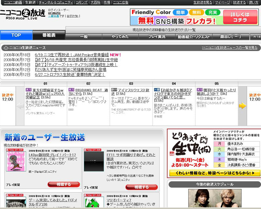Open ニコニコ広告 in top navigation
The width and height of the screenshot is (261, 209).
click(121, 2)
